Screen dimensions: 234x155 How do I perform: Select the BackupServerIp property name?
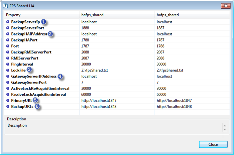tap(25, 22)
